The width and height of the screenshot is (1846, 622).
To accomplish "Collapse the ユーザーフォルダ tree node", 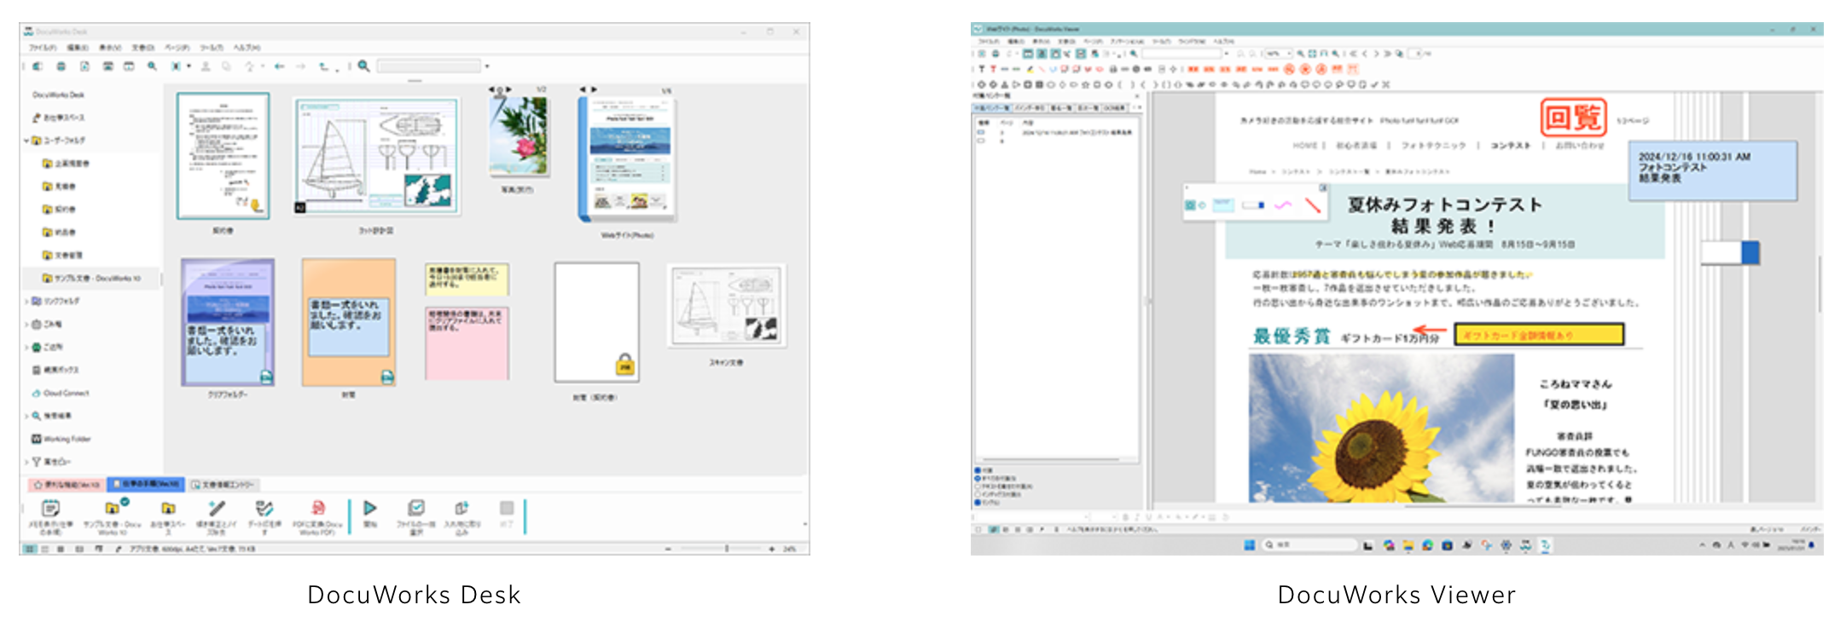I will pyautogui.click(x=26, y=141).
